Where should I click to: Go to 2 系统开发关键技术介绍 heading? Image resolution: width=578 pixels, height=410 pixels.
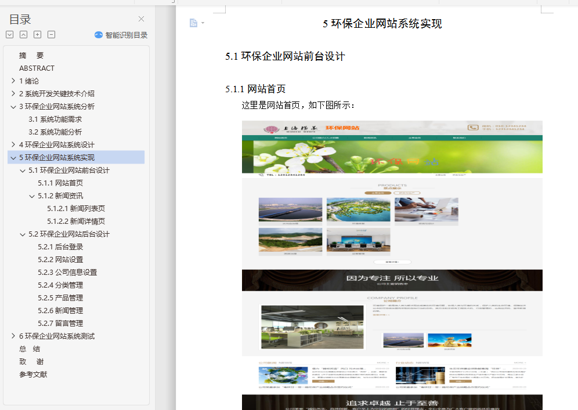57,93
